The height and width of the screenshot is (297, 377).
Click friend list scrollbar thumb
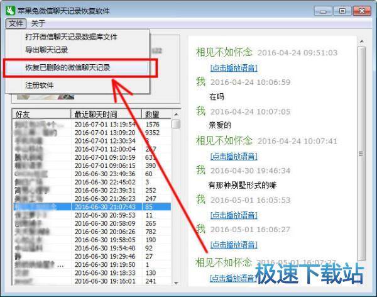point(176,124)
